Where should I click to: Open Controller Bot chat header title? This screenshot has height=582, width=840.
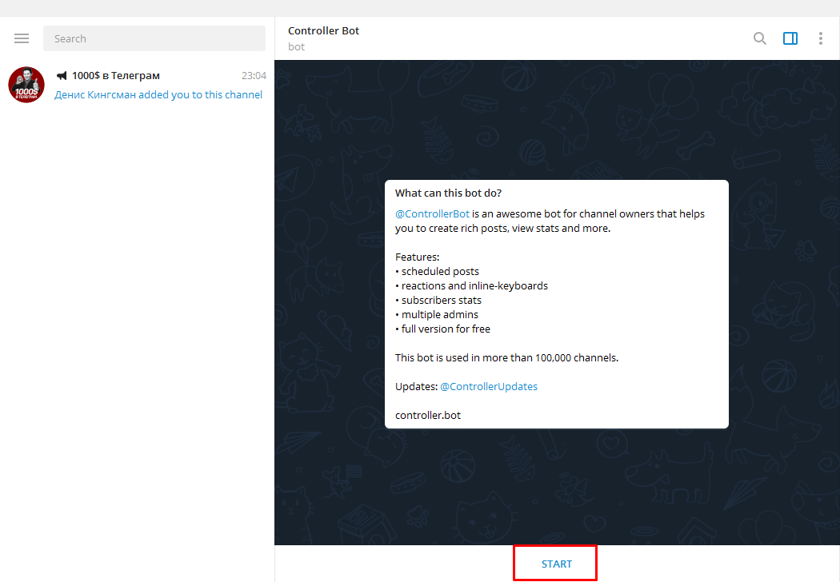pos(323,30)
